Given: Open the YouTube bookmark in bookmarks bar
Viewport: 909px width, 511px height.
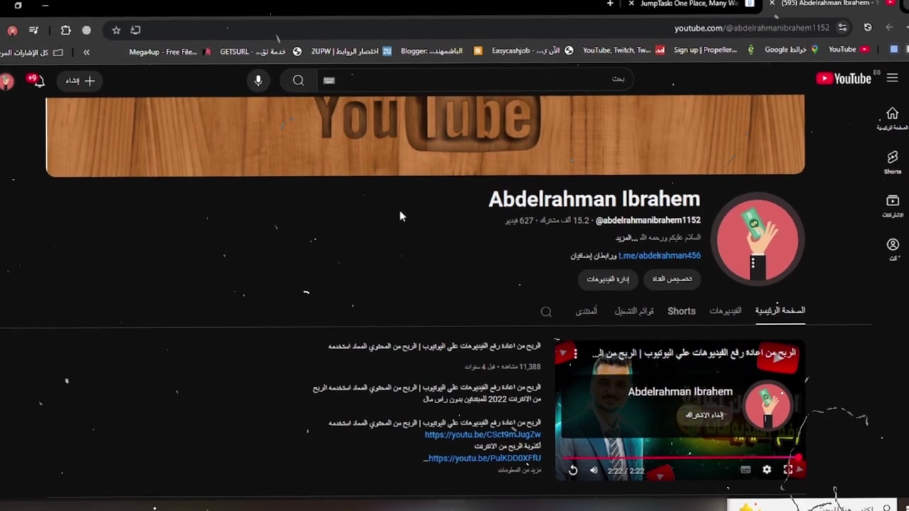Looking at the screenshot, I should point(849,50).
